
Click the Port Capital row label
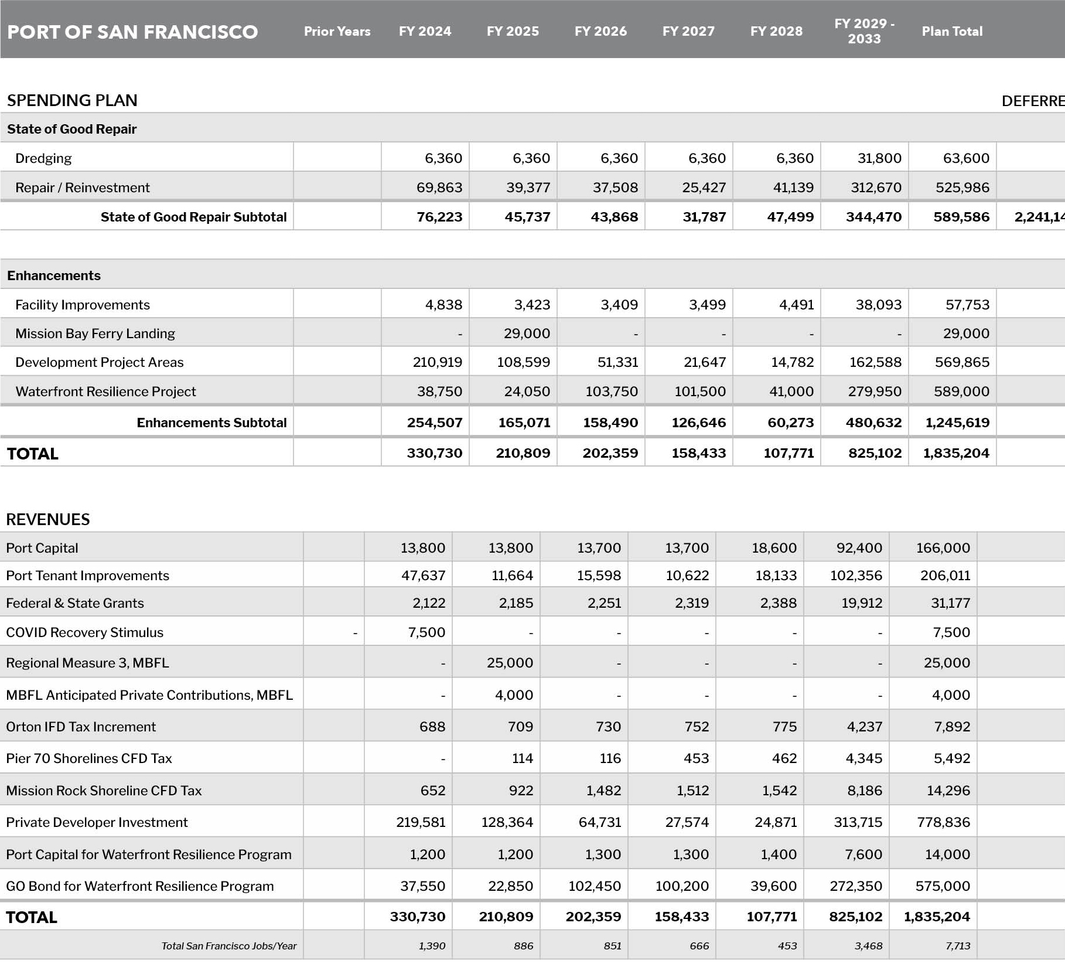tap(42, 548)
